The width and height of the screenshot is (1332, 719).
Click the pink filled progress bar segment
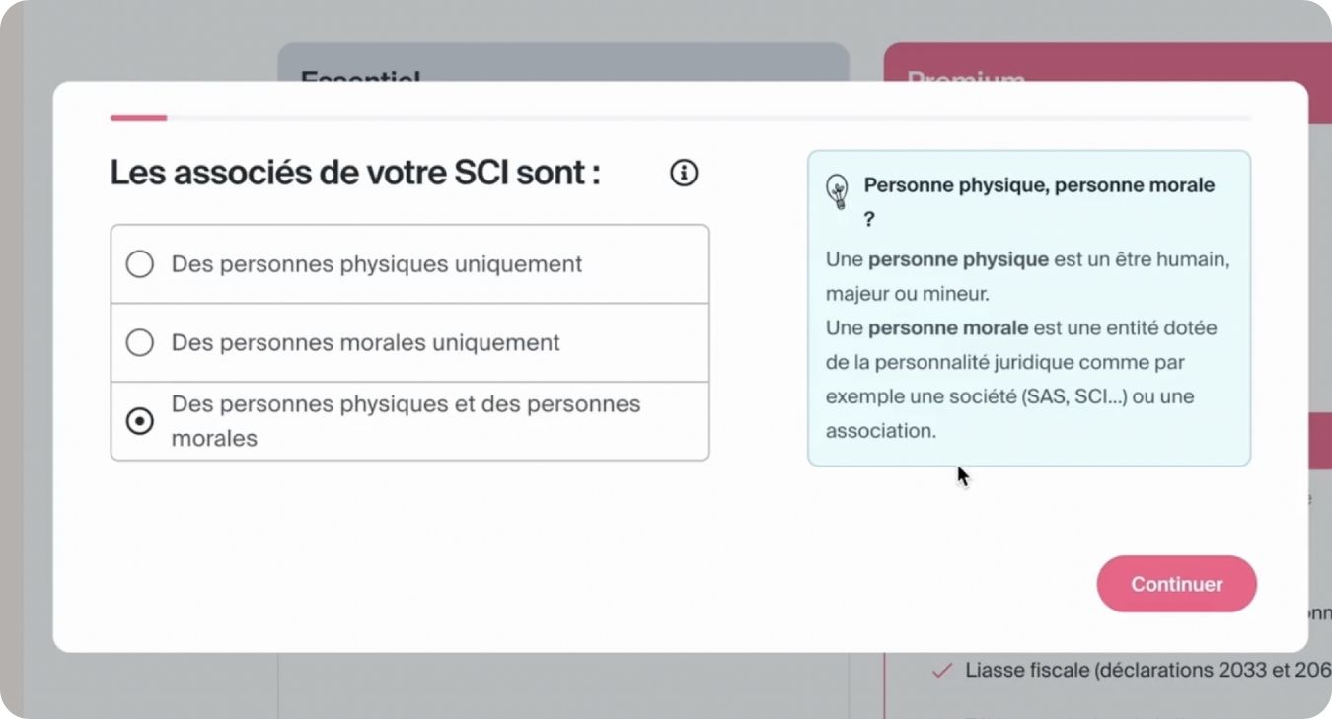coord(138,118)
